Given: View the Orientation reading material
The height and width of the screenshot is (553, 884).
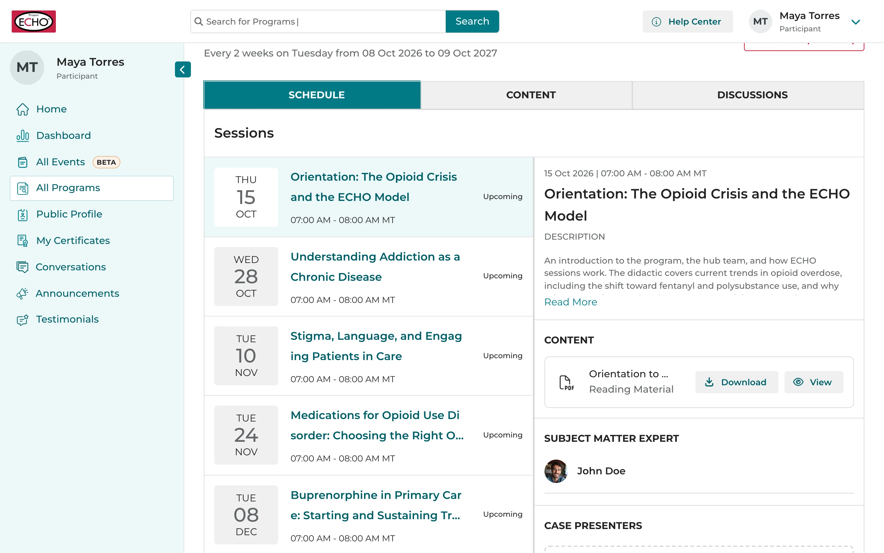Looking at the screenshot, I should [814, 382].
